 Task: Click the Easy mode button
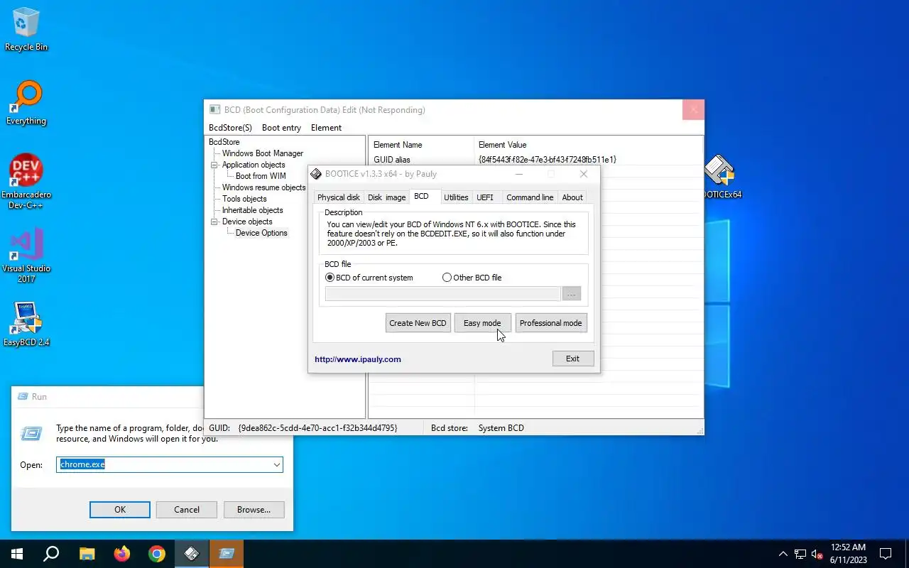pyautogui.click(x=482, y=323)
